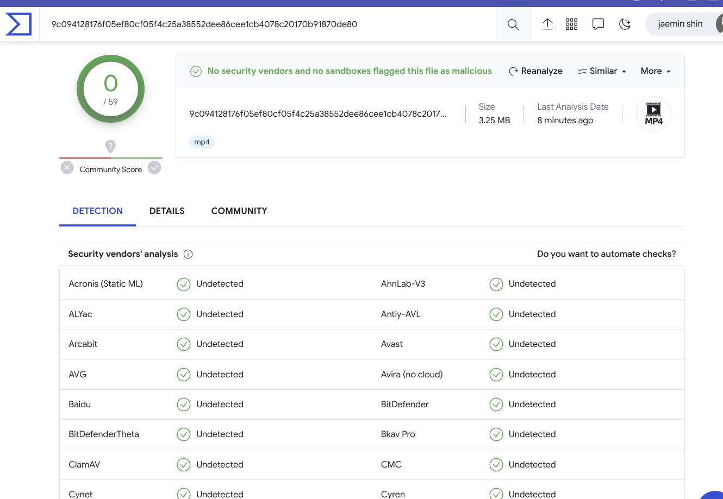Viewport: 723px width, 499px height.
Task: Click the Community Score label
Action: (111, 169)
